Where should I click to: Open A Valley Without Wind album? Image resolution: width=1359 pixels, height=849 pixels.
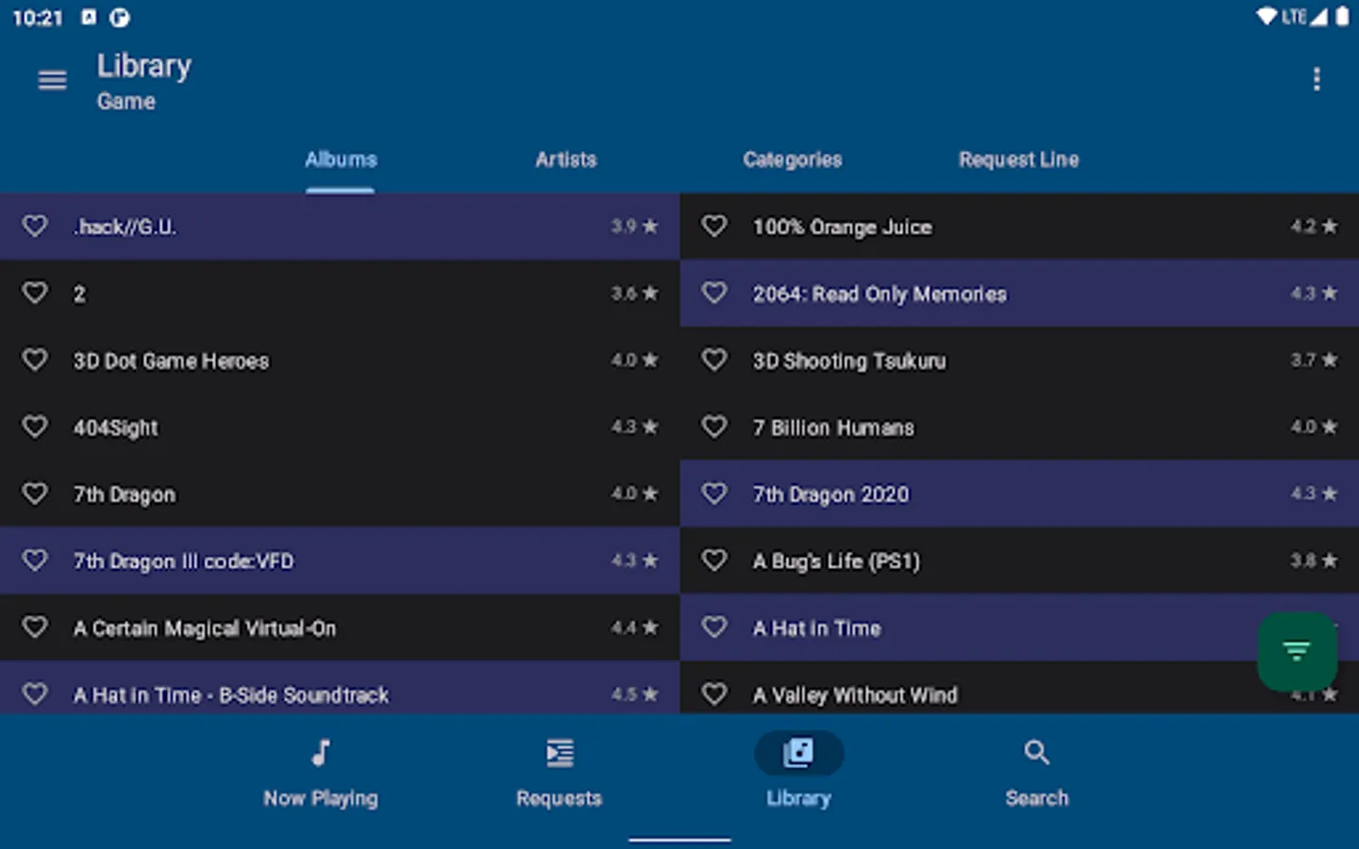[x=855, y=695]
